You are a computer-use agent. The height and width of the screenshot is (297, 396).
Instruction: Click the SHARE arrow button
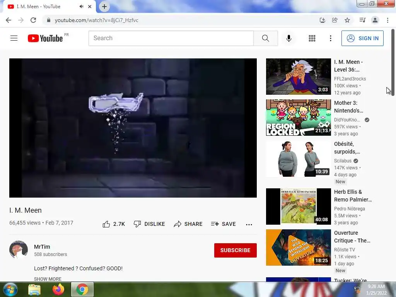coord(188,224)
